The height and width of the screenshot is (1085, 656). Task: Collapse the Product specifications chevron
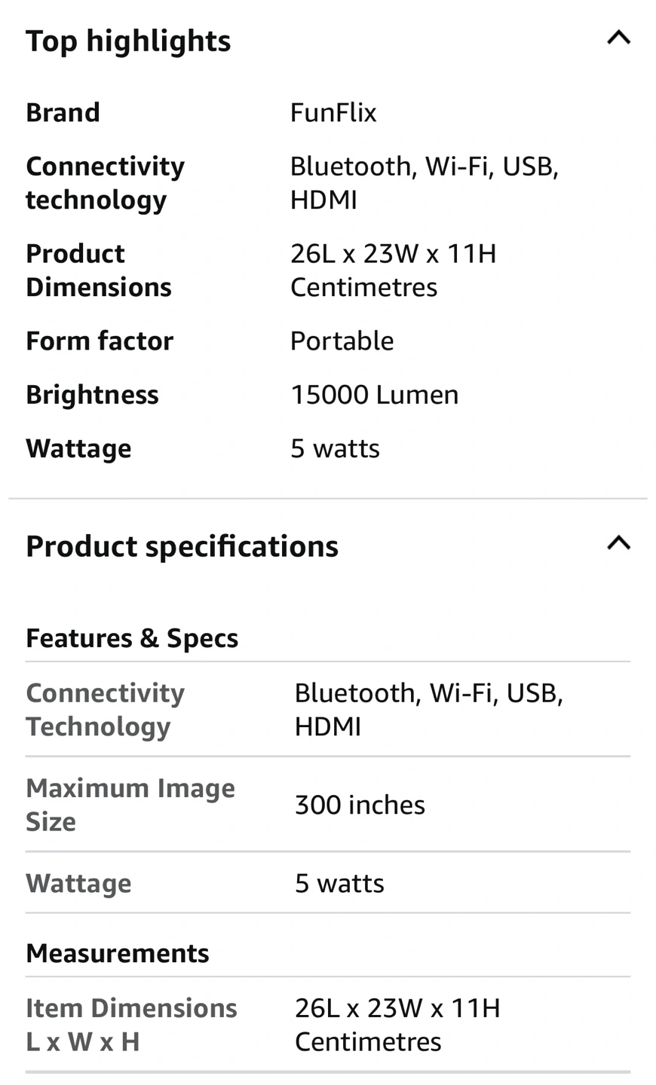[x=618, y=543]
